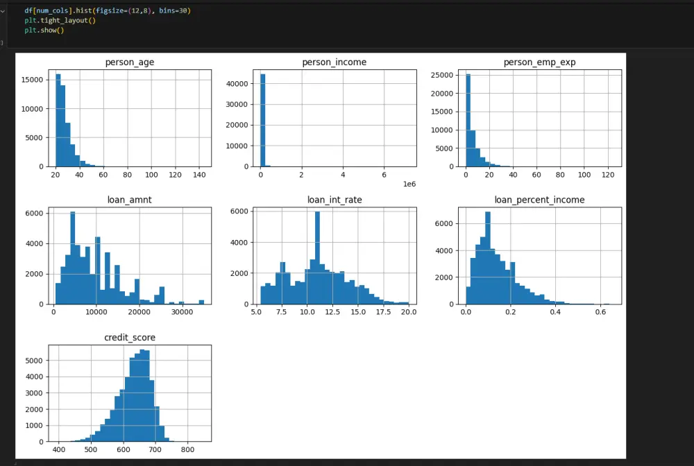This screenshot has height=466, width=694.
Task: Place cursor on the plt.show() line
Action: (x=44, y=30)
